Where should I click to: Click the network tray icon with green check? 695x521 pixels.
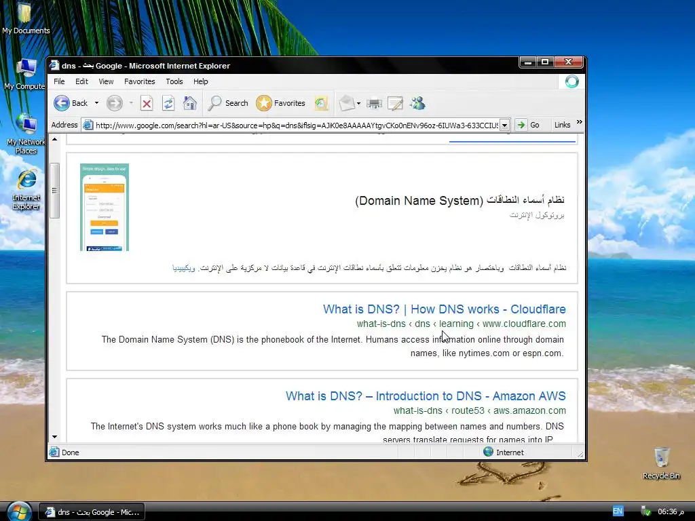[645, 512]
